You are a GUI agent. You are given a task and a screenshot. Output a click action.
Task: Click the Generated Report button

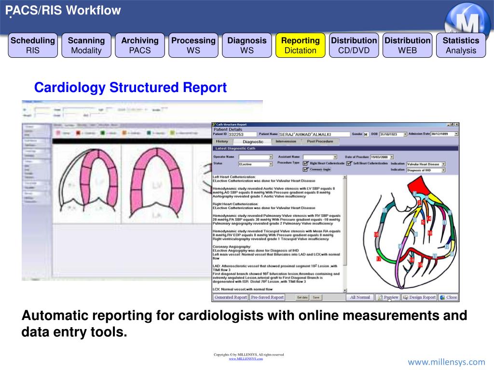[231, 297]
